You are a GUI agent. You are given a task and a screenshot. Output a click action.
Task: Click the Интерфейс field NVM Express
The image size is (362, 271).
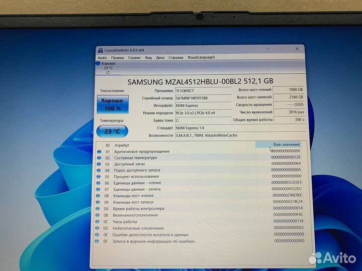tap(203, 105)
